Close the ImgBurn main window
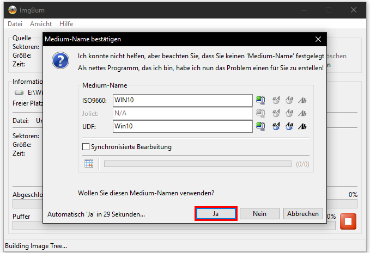Viewport: 370px width, 253px height. coord(354,10)
